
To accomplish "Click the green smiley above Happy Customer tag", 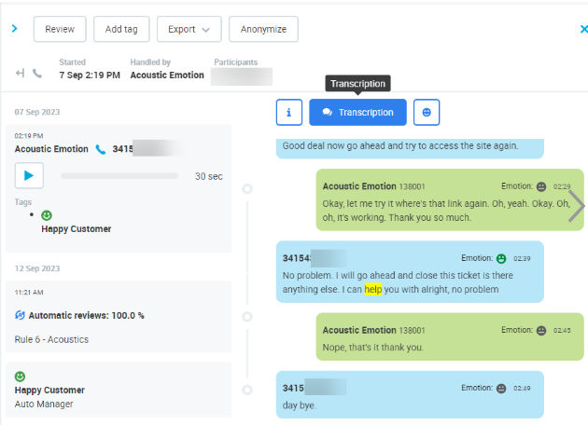I will point(47,215).
